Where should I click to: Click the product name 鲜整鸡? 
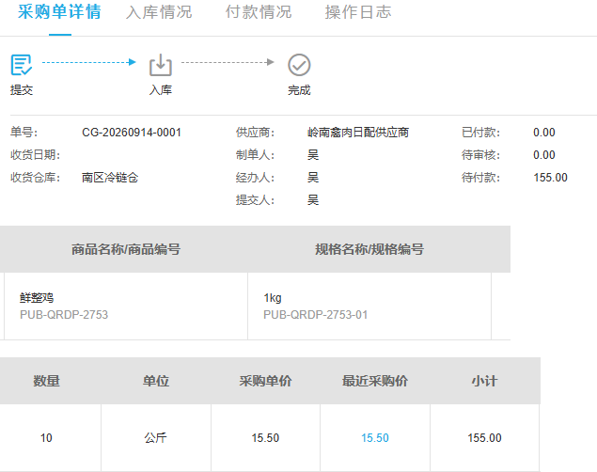tap(37, 298)
